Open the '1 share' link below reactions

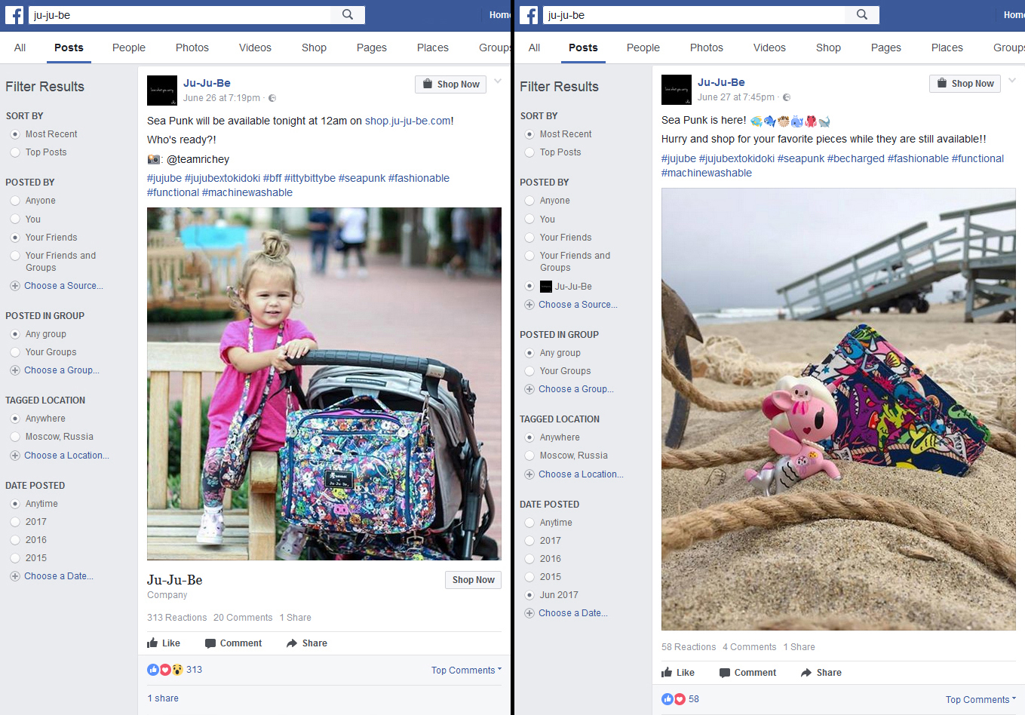pyautogui.click(x=163, y=698)
